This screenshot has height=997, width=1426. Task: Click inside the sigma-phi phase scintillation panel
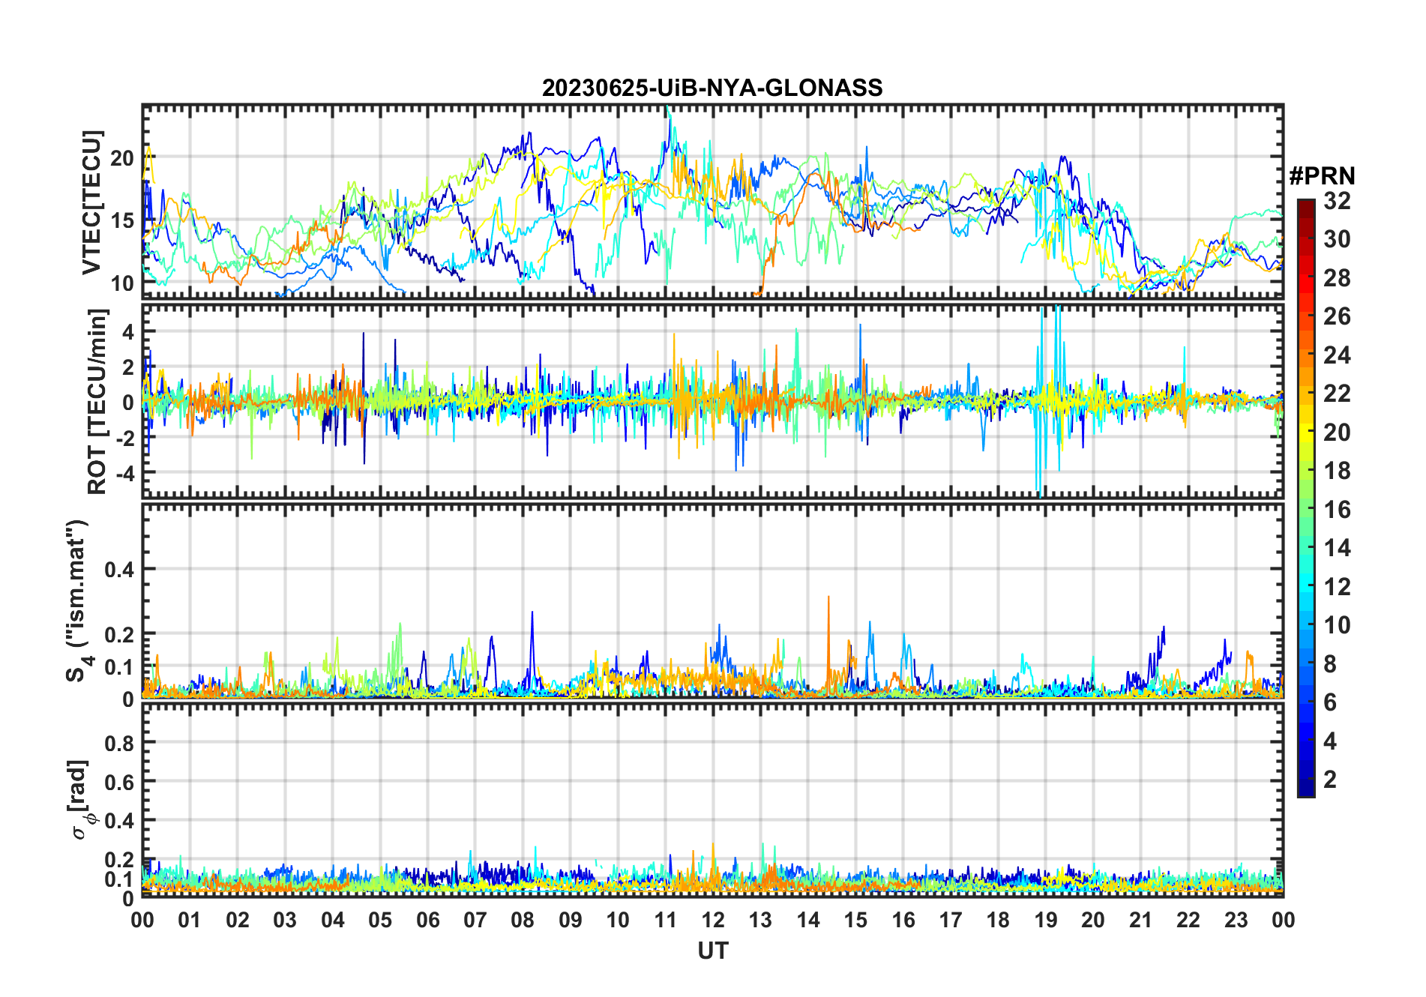[x=712, y=800]
